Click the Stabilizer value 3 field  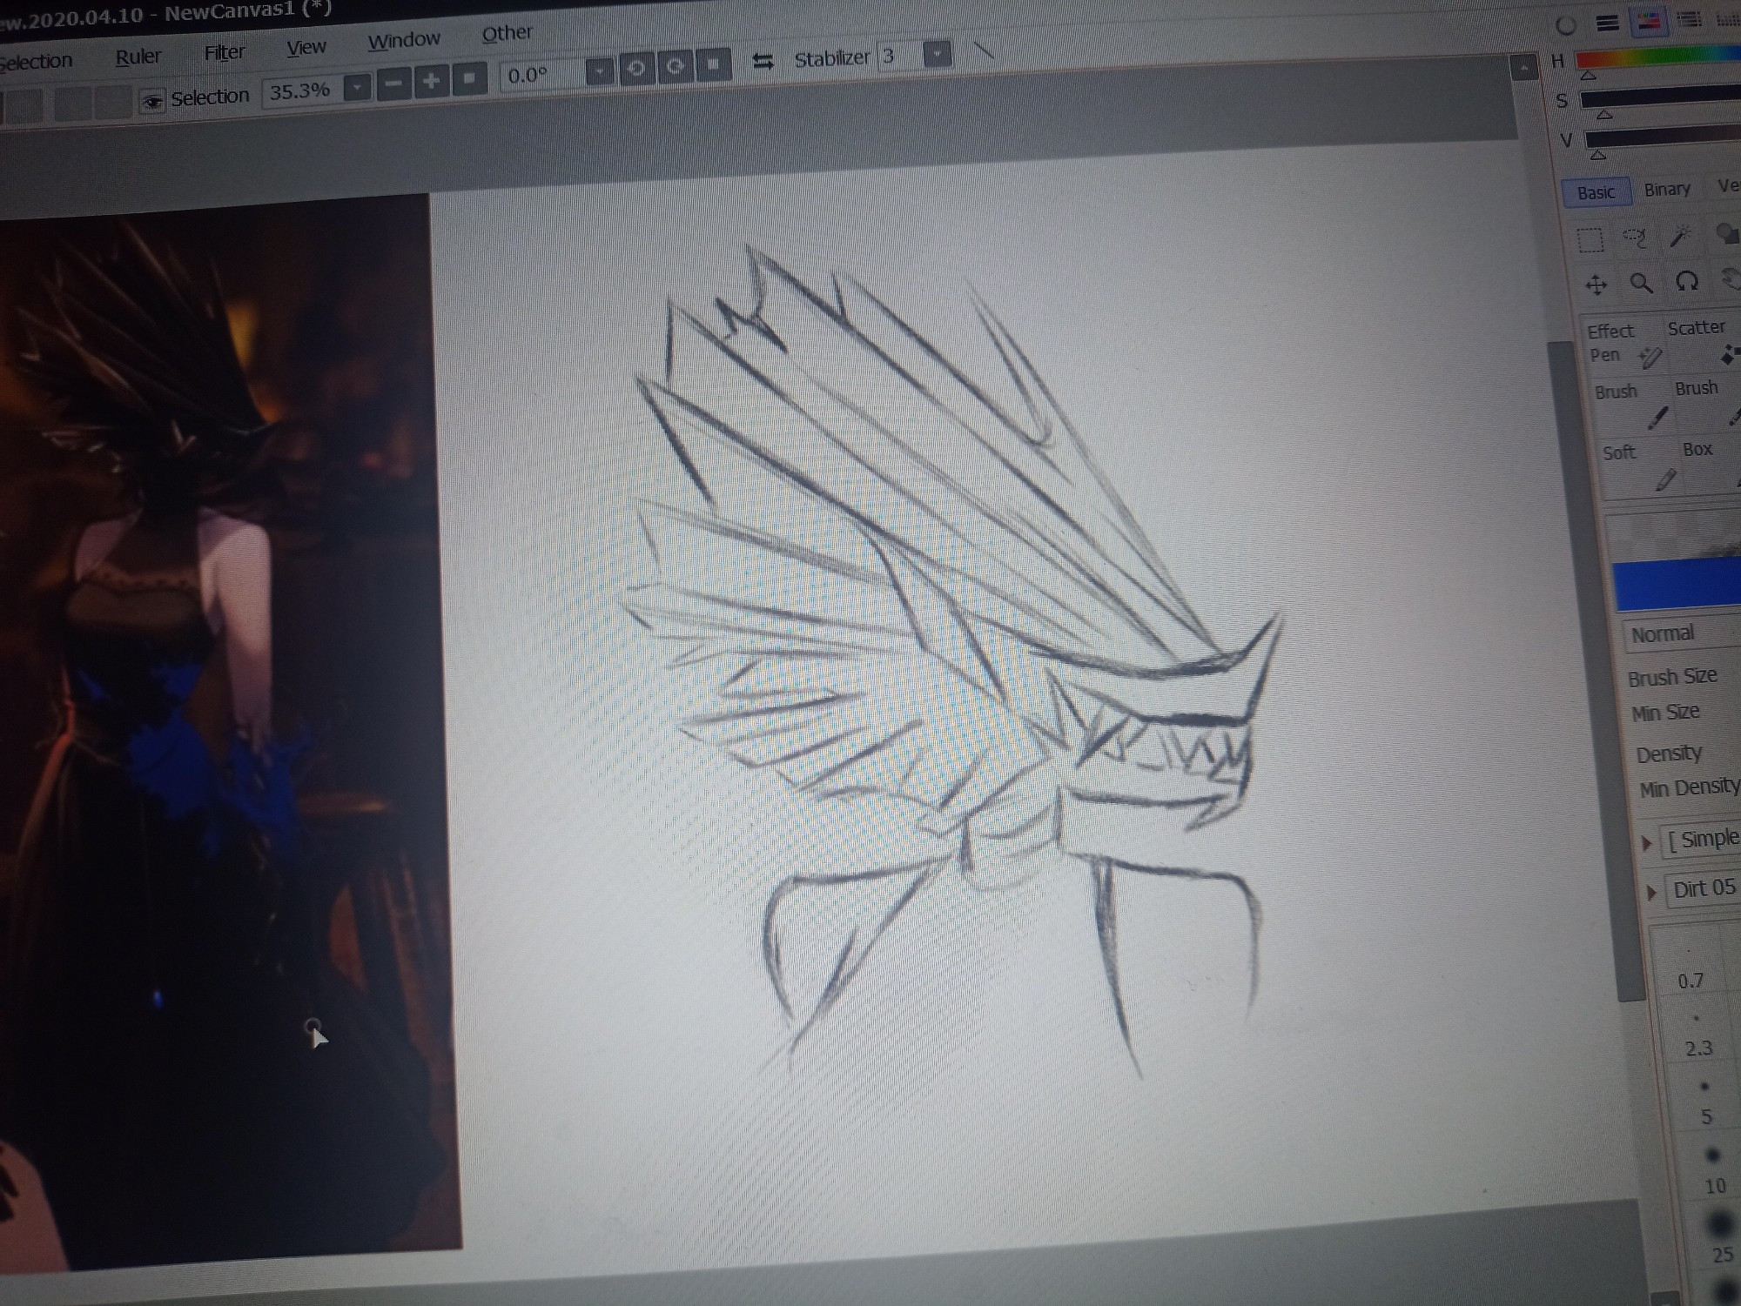tap(898, 57)
